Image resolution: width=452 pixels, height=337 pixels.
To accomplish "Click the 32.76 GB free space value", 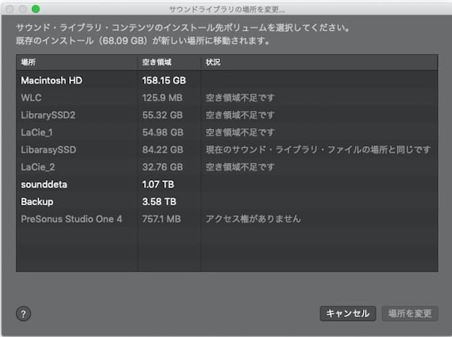I will tap(163, 167).
